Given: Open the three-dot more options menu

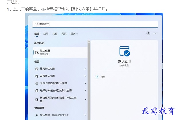Looking at the screenshot, I should pyautogui.click(x=155, y=33).
